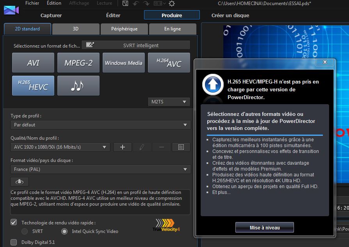Choose the Windows Media format

coord(123,63)
